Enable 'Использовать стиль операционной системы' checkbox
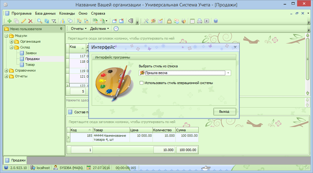 (x=141, y=83)
